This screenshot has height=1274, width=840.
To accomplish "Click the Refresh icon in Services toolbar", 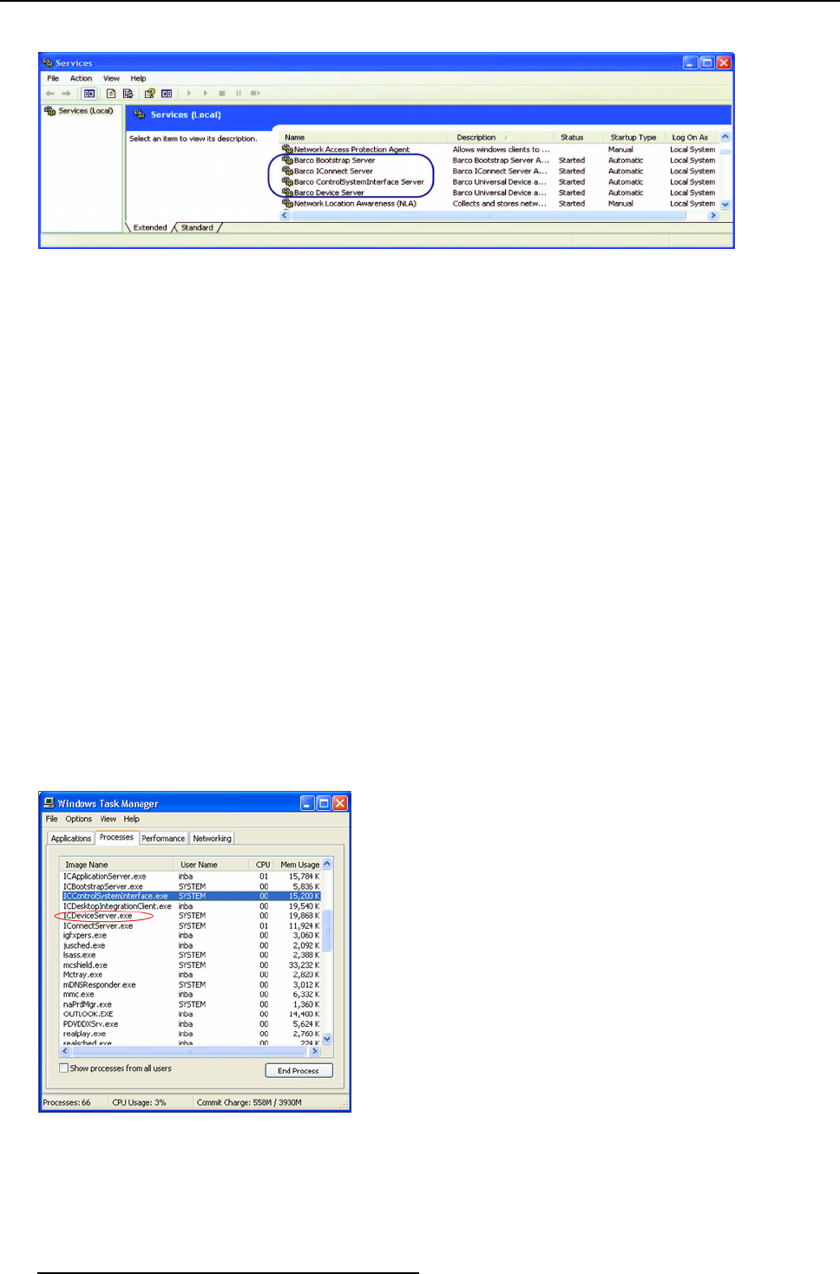I will (111, 94).
